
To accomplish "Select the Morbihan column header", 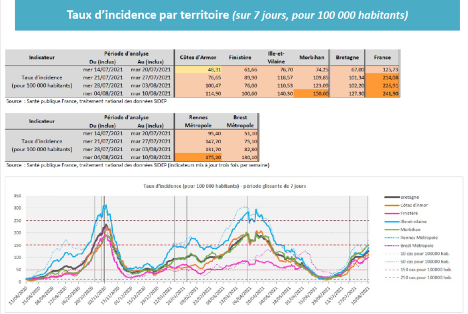I will [311, 57].
